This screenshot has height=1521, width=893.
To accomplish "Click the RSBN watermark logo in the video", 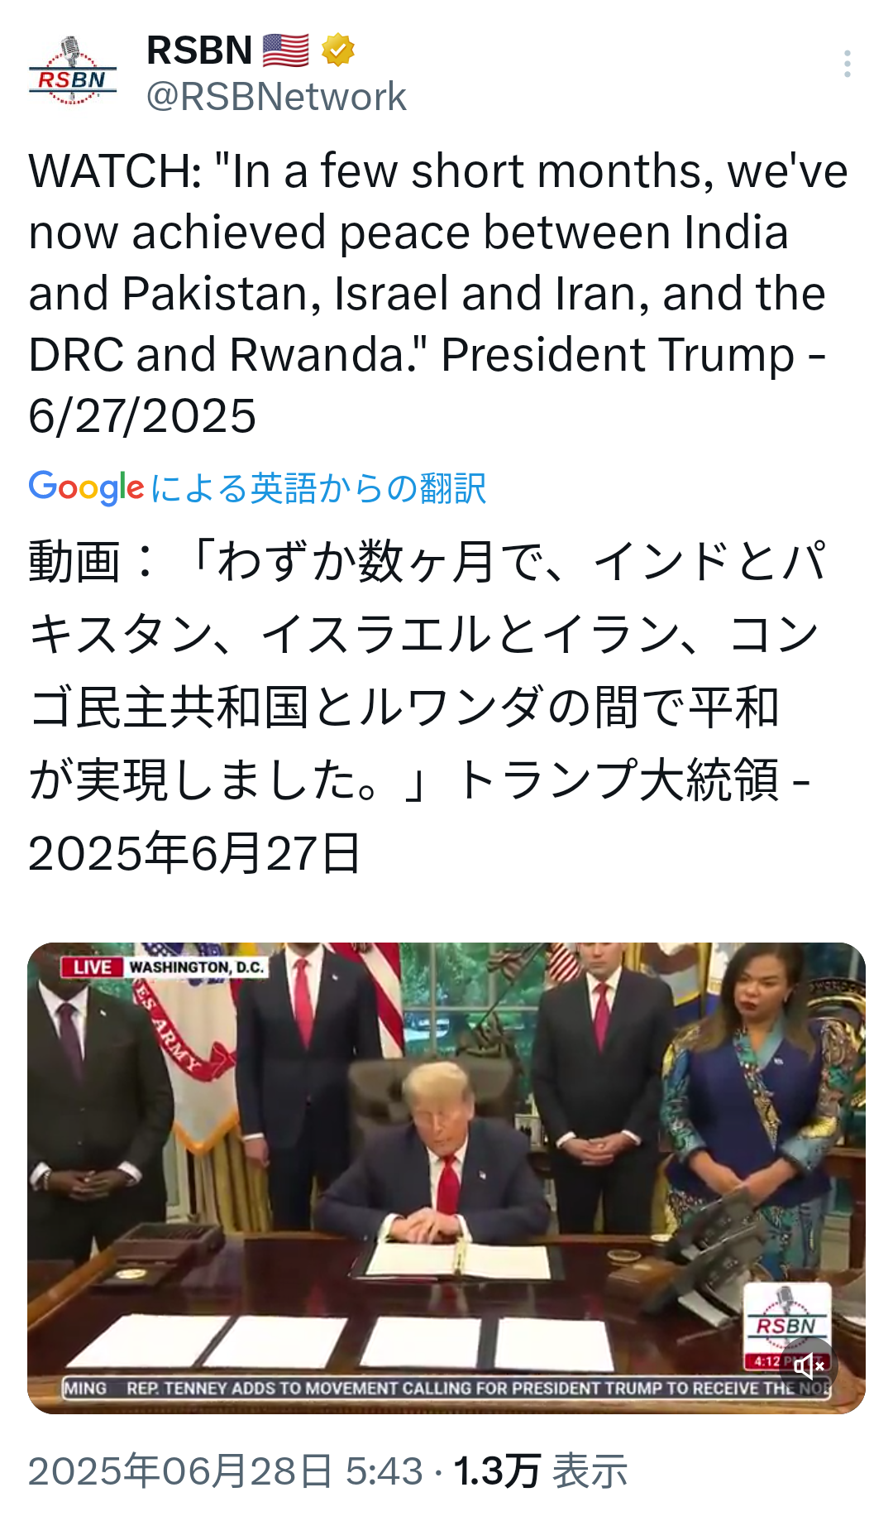I will click(x=786, y=1320).
